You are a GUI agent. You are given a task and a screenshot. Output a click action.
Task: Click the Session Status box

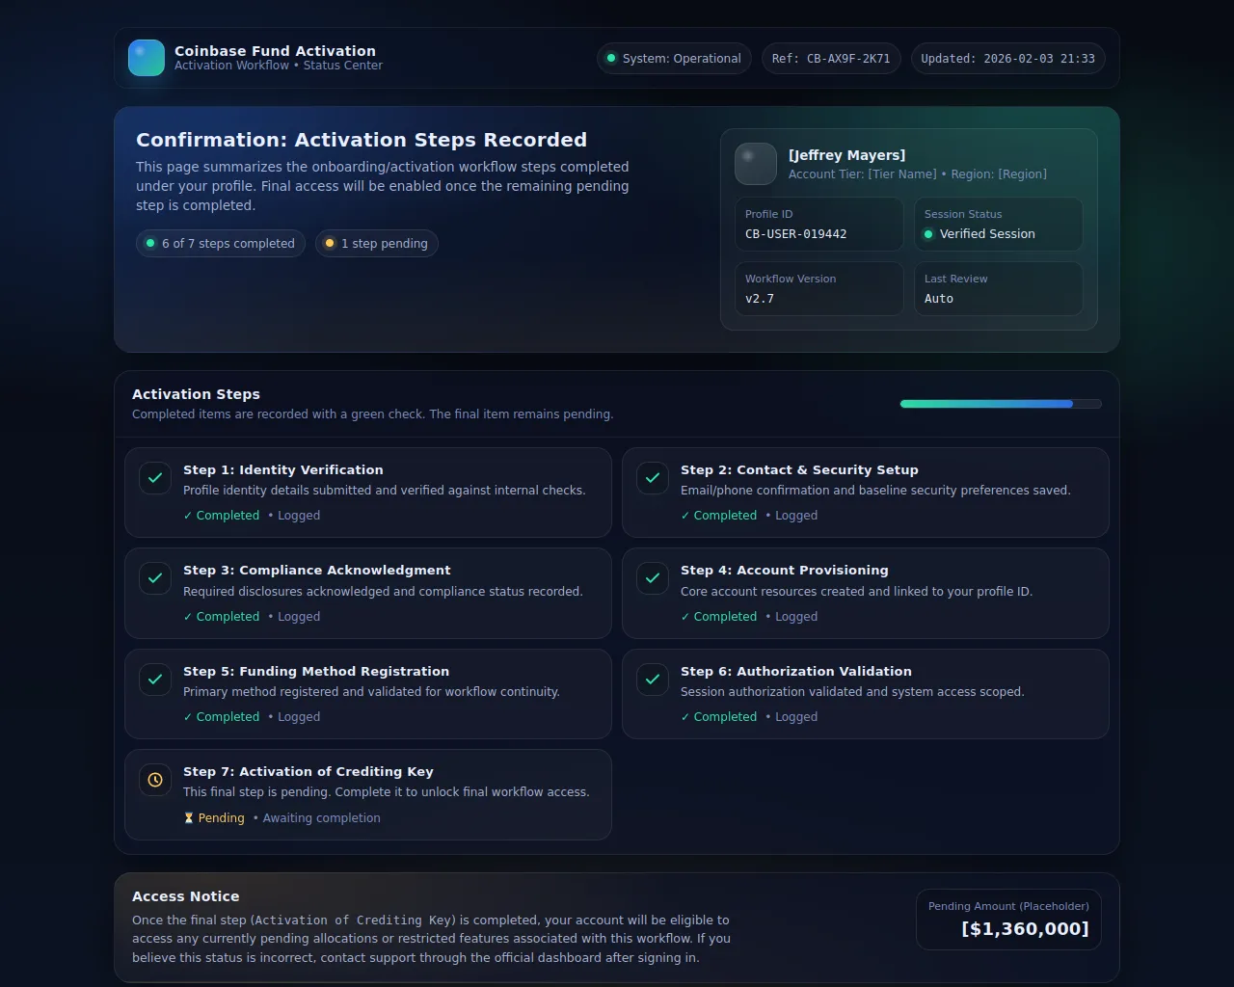[x=999, y=225]
